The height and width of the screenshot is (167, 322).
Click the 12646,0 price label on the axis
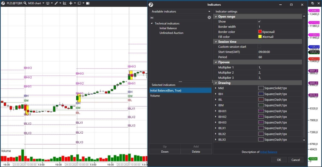(x=314, y=11)
